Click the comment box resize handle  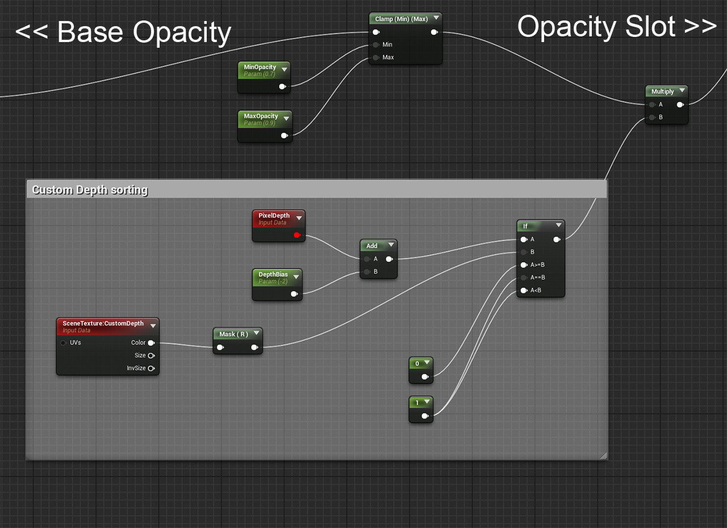tap(604, 456)
